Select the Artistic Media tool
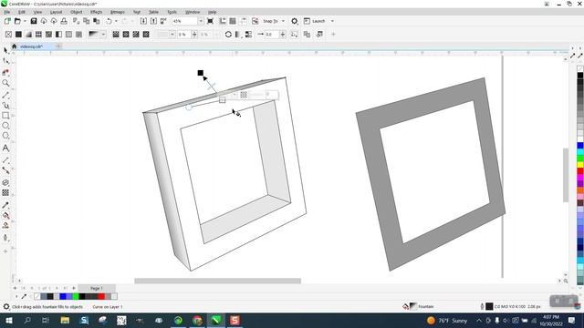584x328 pixels. point(5,106)
